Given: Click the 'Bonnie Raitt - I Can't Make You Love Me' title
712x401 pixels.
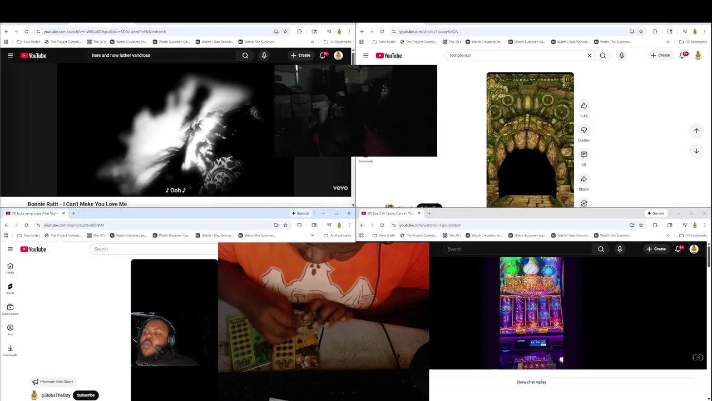Looking at the screenshot, I should click(x=77, y=204).
